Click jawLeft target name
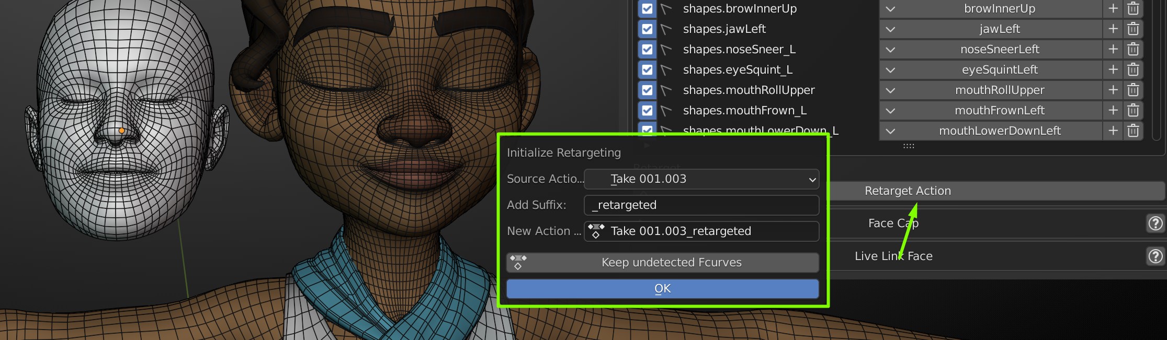This screenshot has width=1167, height=340. [1000, 29]
